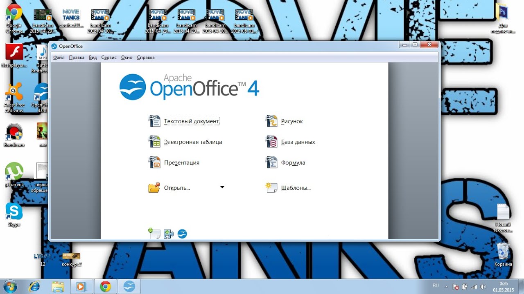Select the flashplayer installer desktop icon
The width and height of the screenshot is (524, 294).
click(14, 56)
